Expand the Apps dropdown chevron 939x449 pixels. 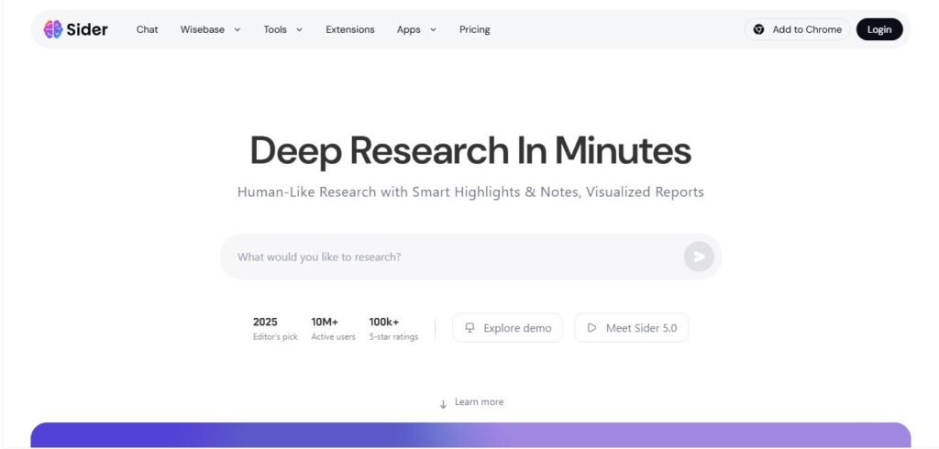pos(433,29)
